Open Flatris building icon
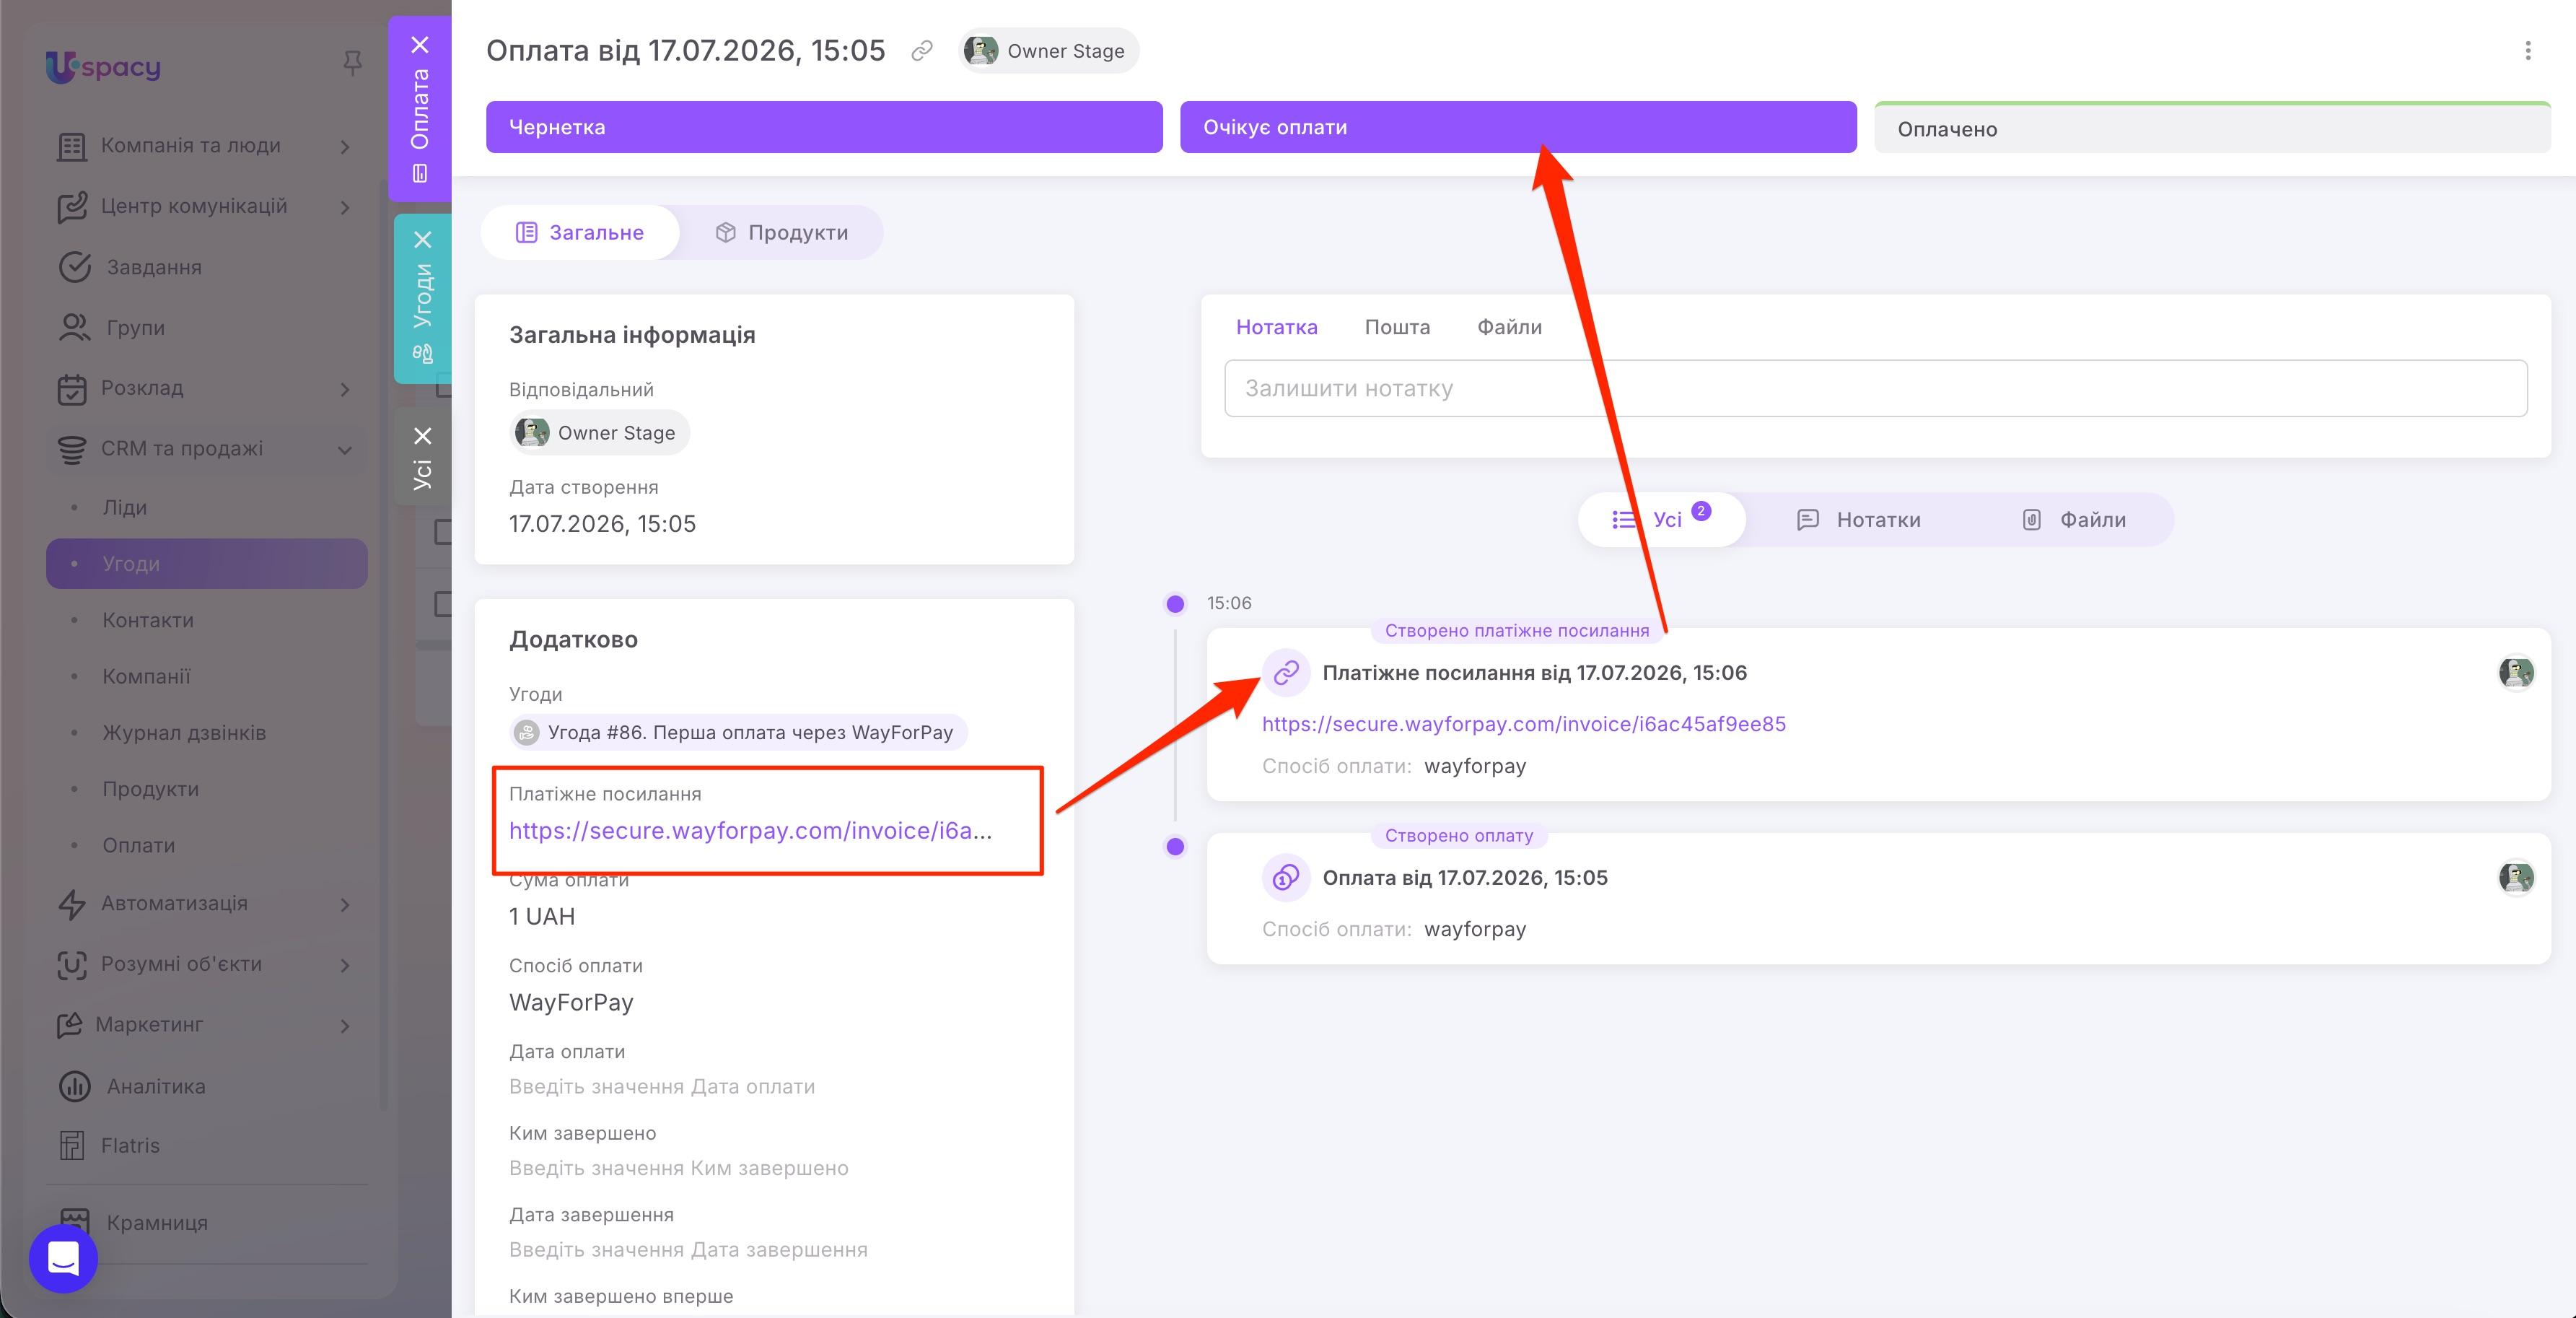The height and width of the screenshot is (1318, 2576). pos(72,1146)
